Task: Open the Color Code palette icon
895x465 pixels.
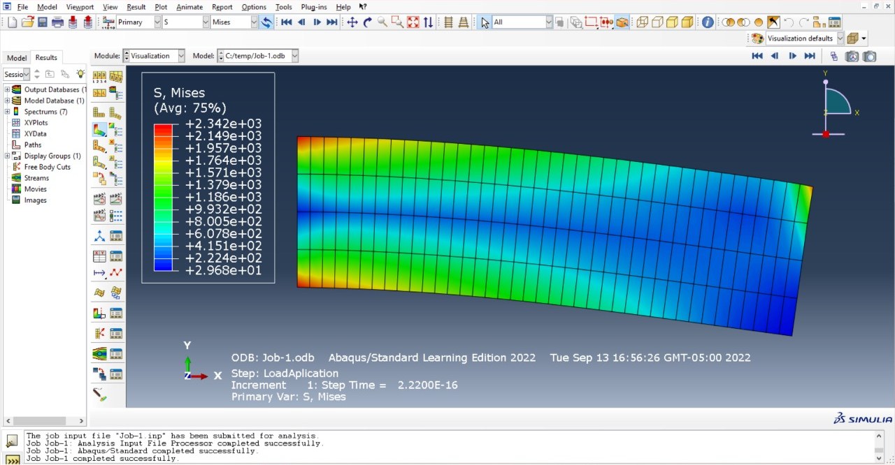Action: [x=757, y=38]
